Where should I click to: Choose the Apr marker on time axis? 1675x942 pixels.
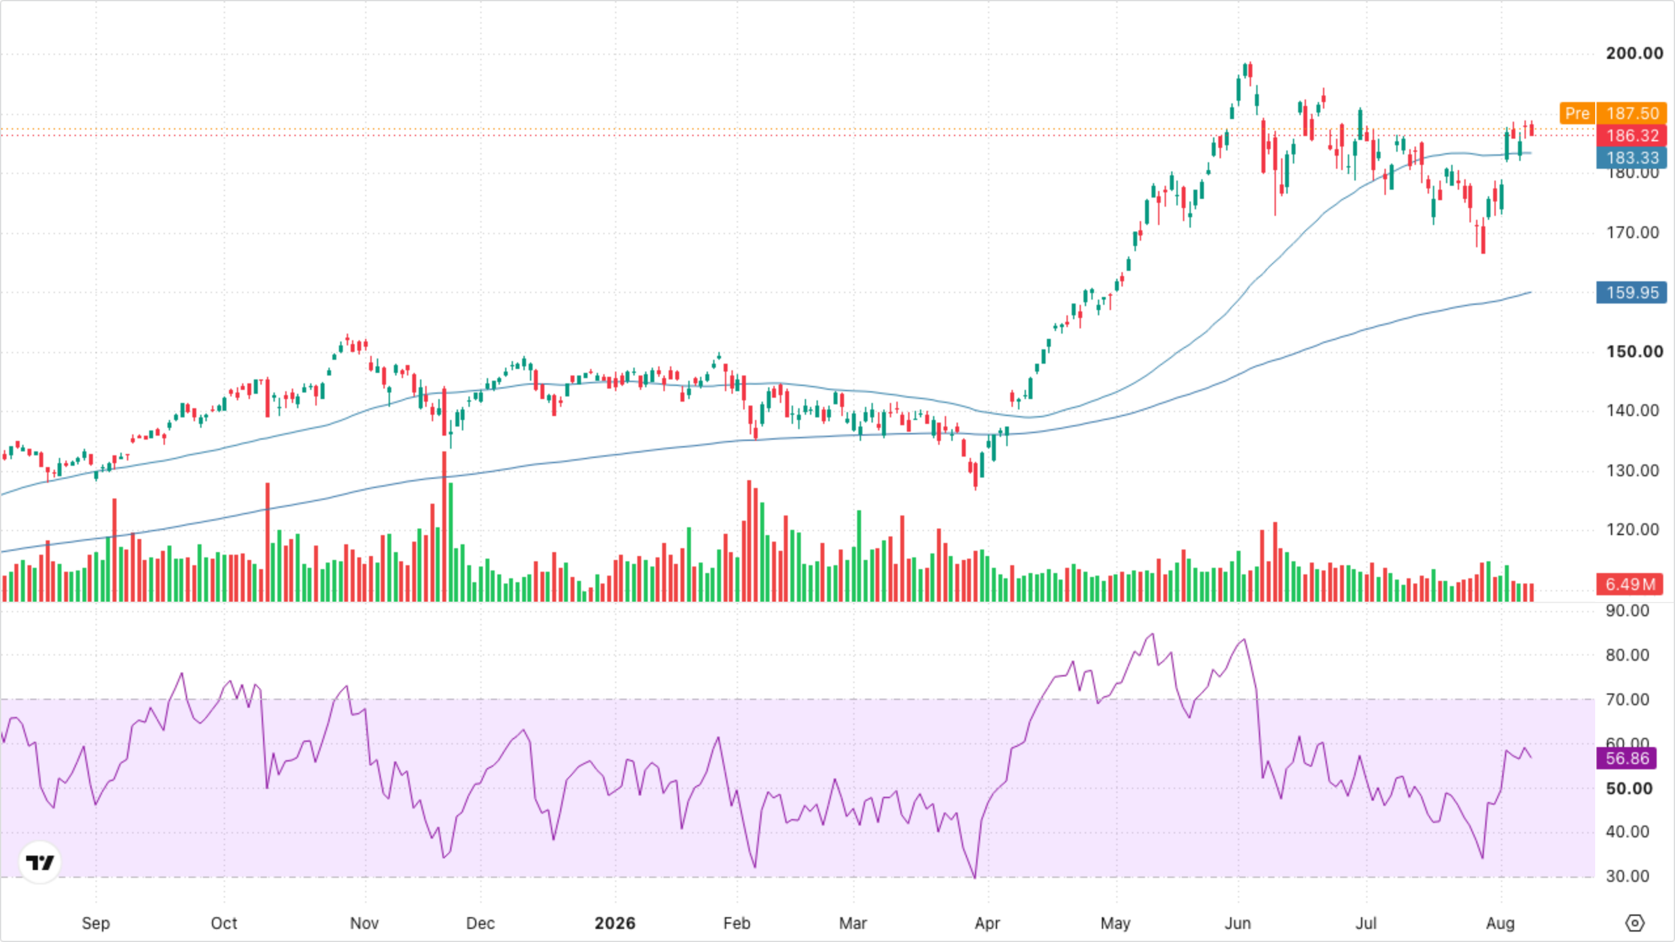987,923
